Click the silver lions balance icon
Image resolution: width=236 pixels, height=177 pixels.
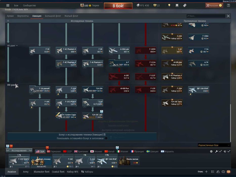(x=138, y=5)
